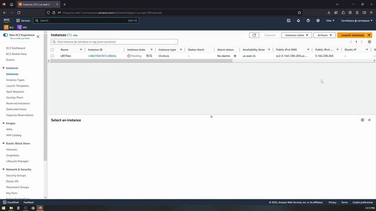Open the AWS help question mark icon
Viewport: 376px width, 211px height.
(308, 21)
